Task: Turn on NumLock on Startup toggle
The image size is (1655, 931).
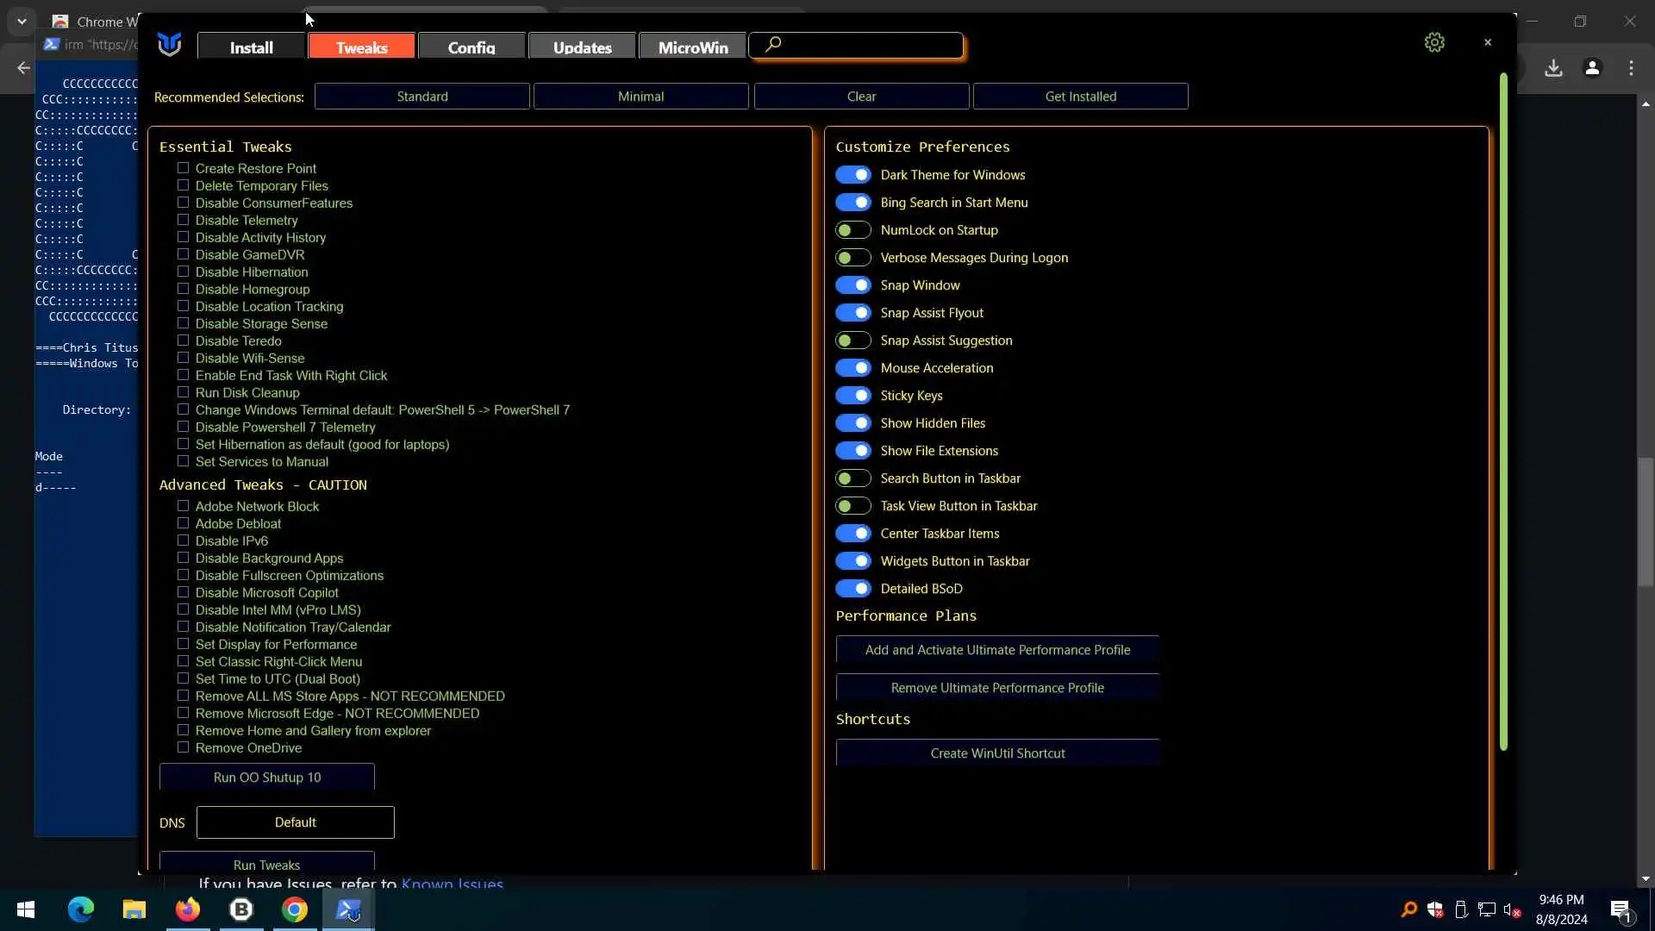Action: [853, 230]
